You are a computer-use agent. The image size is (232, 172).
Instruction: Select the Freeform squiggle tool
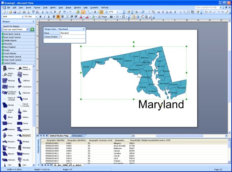click(x=223, y=12)
